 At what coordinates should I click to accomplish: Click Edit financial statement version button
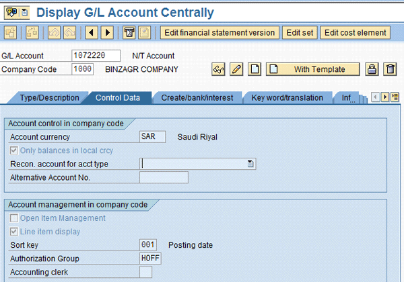click(x=220, y=33)
